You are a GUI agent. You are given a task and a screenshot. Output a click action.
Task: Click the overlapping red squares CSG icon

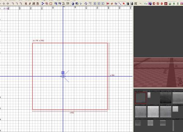coord(47,4)
